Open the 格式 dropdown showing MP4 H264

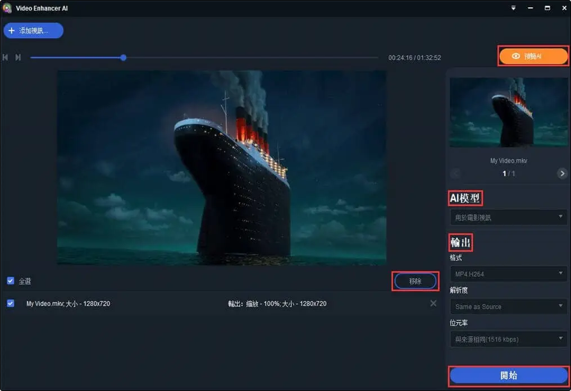pos(508,274)
